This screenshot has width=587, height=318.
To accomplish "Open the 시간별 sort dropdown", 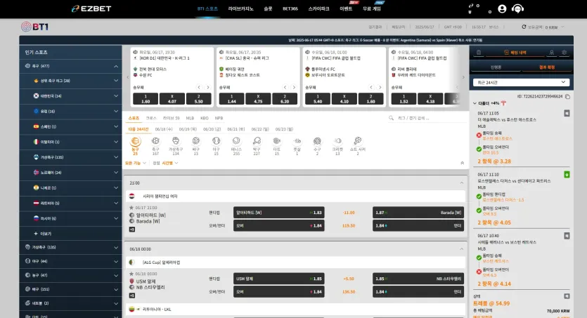I will pyautogui.click(x=169, y=163).
